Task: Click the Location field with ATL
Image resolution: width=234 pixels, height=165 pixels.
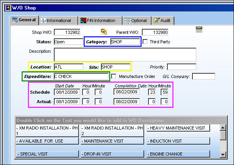Action: pyautogui.click(x=68, y=67)
